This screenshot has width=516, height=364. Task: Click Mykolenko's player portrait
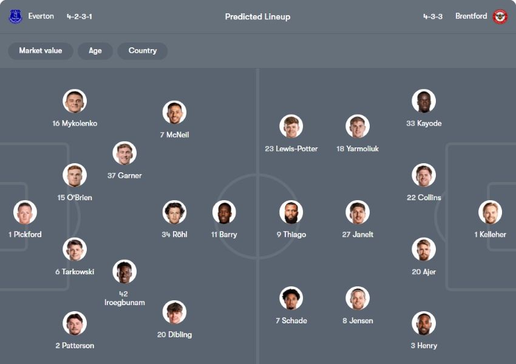pyautogui.click(x=75, y=101)
